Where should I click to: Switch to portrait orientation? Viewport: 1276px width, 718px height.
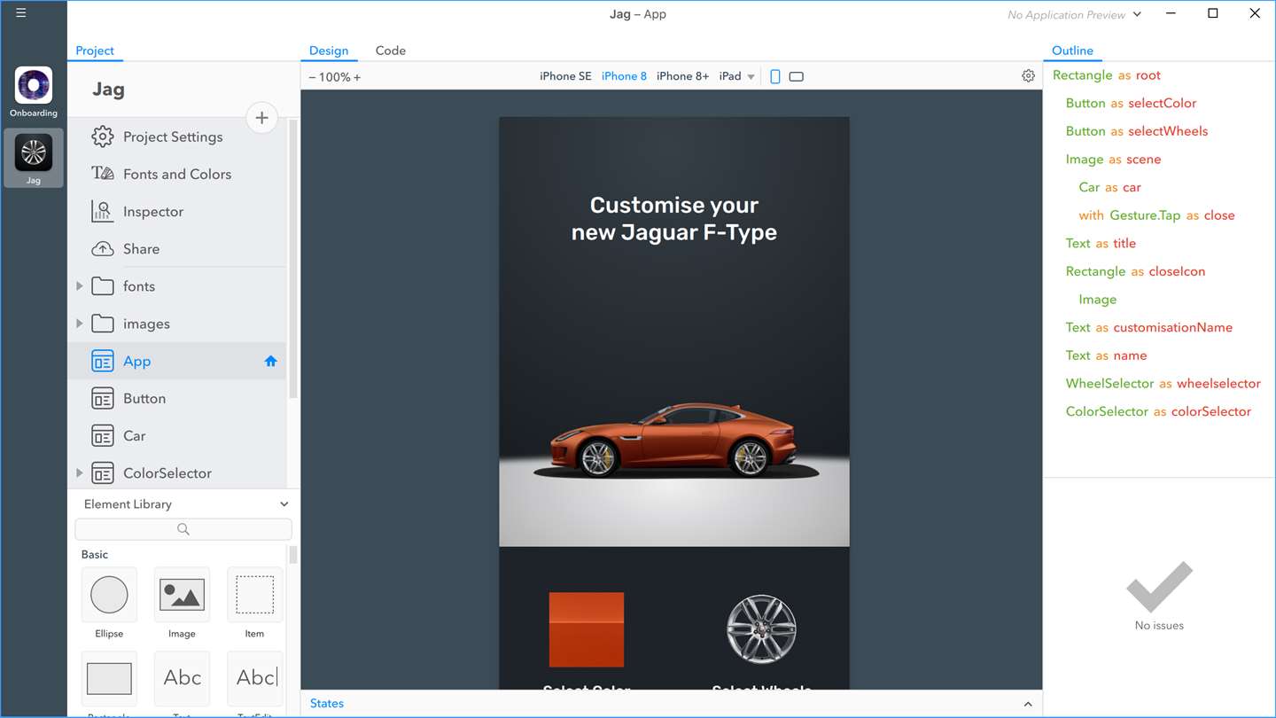click(775, 76)
